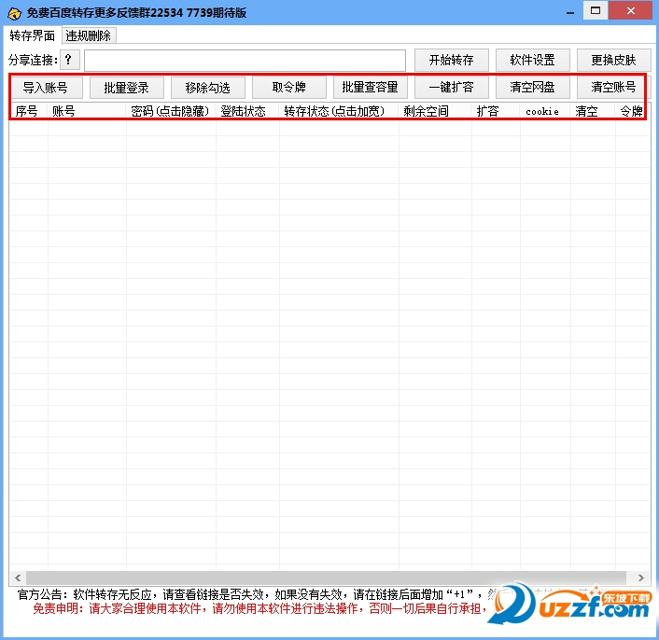Select the 转存界面 tab

[33, 35]
